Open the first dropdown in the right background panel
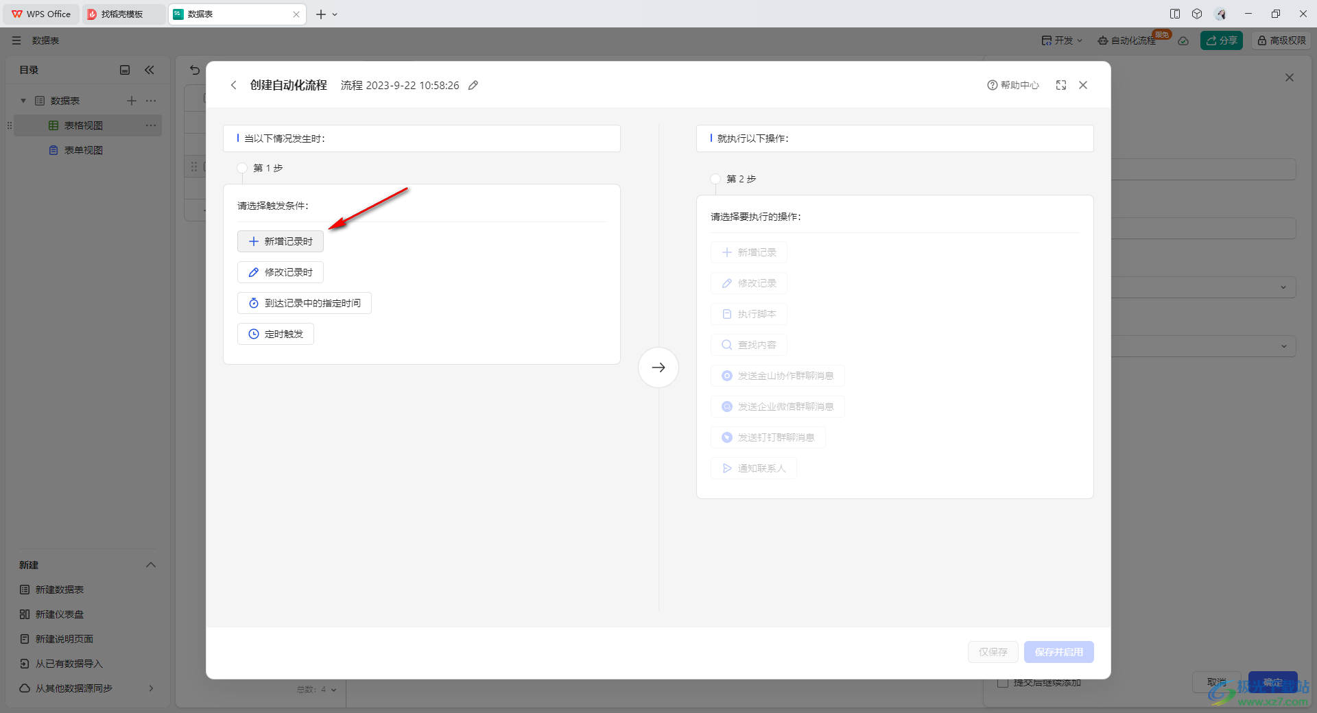 (1204, 287)
